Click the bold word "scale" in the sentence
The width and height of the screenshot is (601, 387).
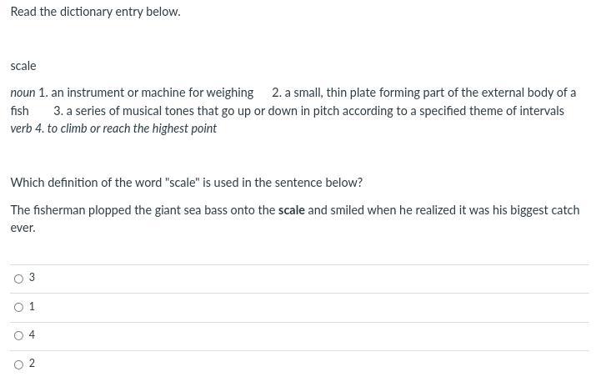pos(291,210)
